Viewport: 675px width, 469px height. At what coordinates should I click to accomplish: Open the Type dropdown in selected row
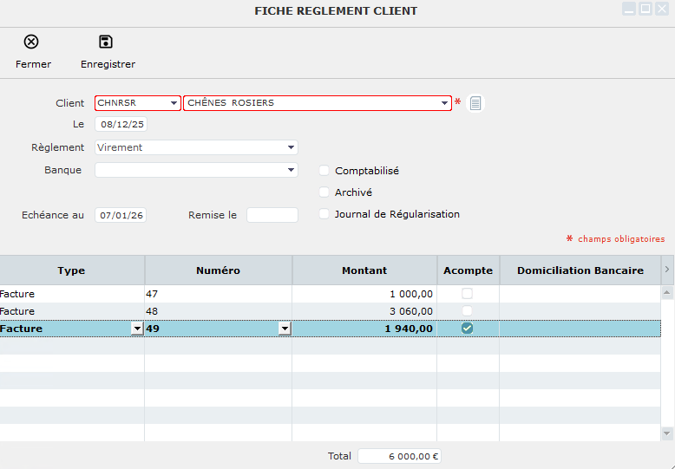(136, 329)
